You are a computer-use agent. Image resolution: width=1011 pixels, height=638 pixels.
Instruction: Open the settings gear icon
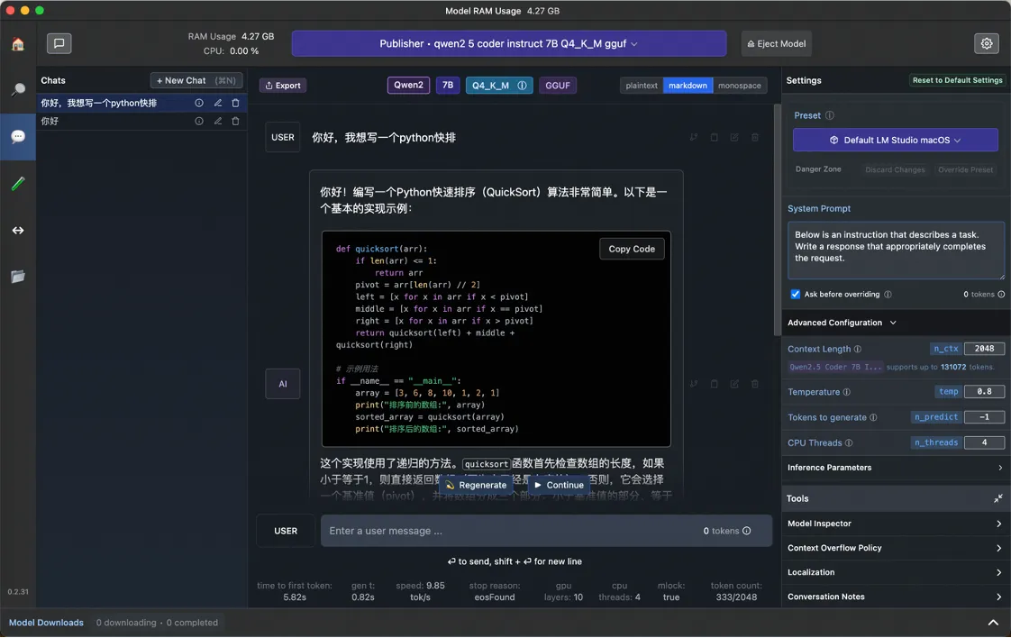pos(987,43)
